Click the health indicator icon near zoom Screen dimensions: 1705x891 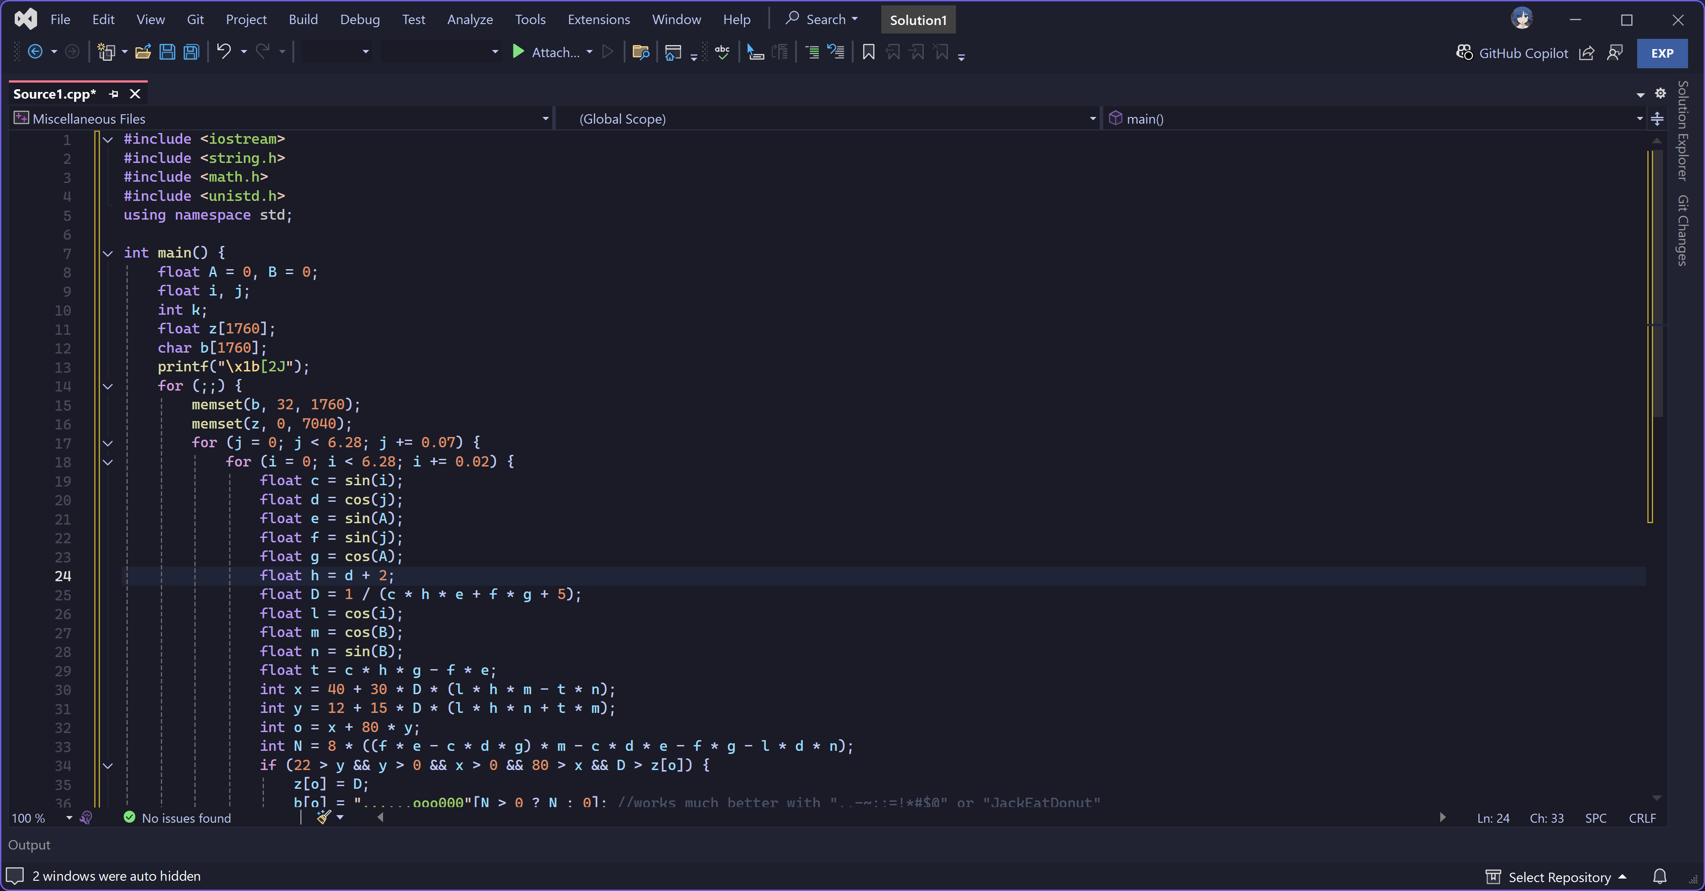(x=86, y=817)
